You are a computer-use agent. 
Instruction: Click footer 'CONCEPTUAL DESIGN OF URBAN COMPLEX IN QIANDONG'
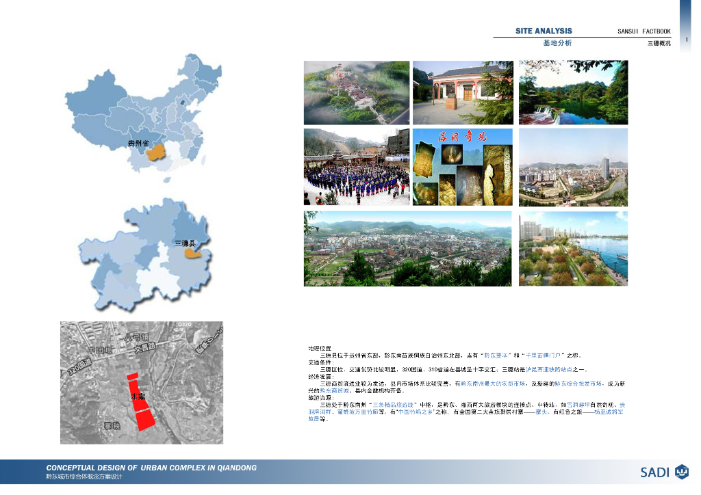(151, 468)
